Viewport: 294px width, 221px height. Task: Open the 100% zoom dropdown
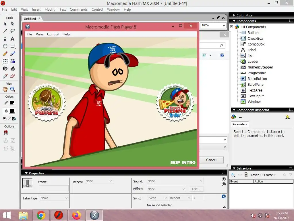pyautogui.click(x=224, y=25)
